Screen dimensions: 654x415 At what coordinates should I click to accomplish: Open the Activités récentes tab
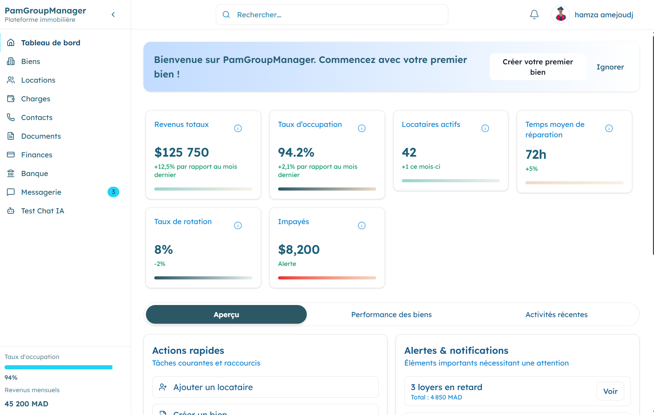(x=556, y=314)
